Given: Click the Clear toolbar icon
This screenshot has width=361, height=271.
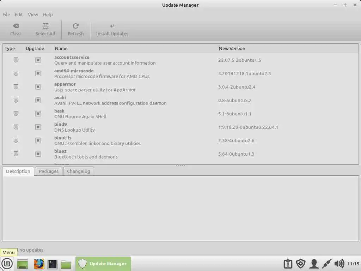Looking at the screenshot, I should [16, 26].
